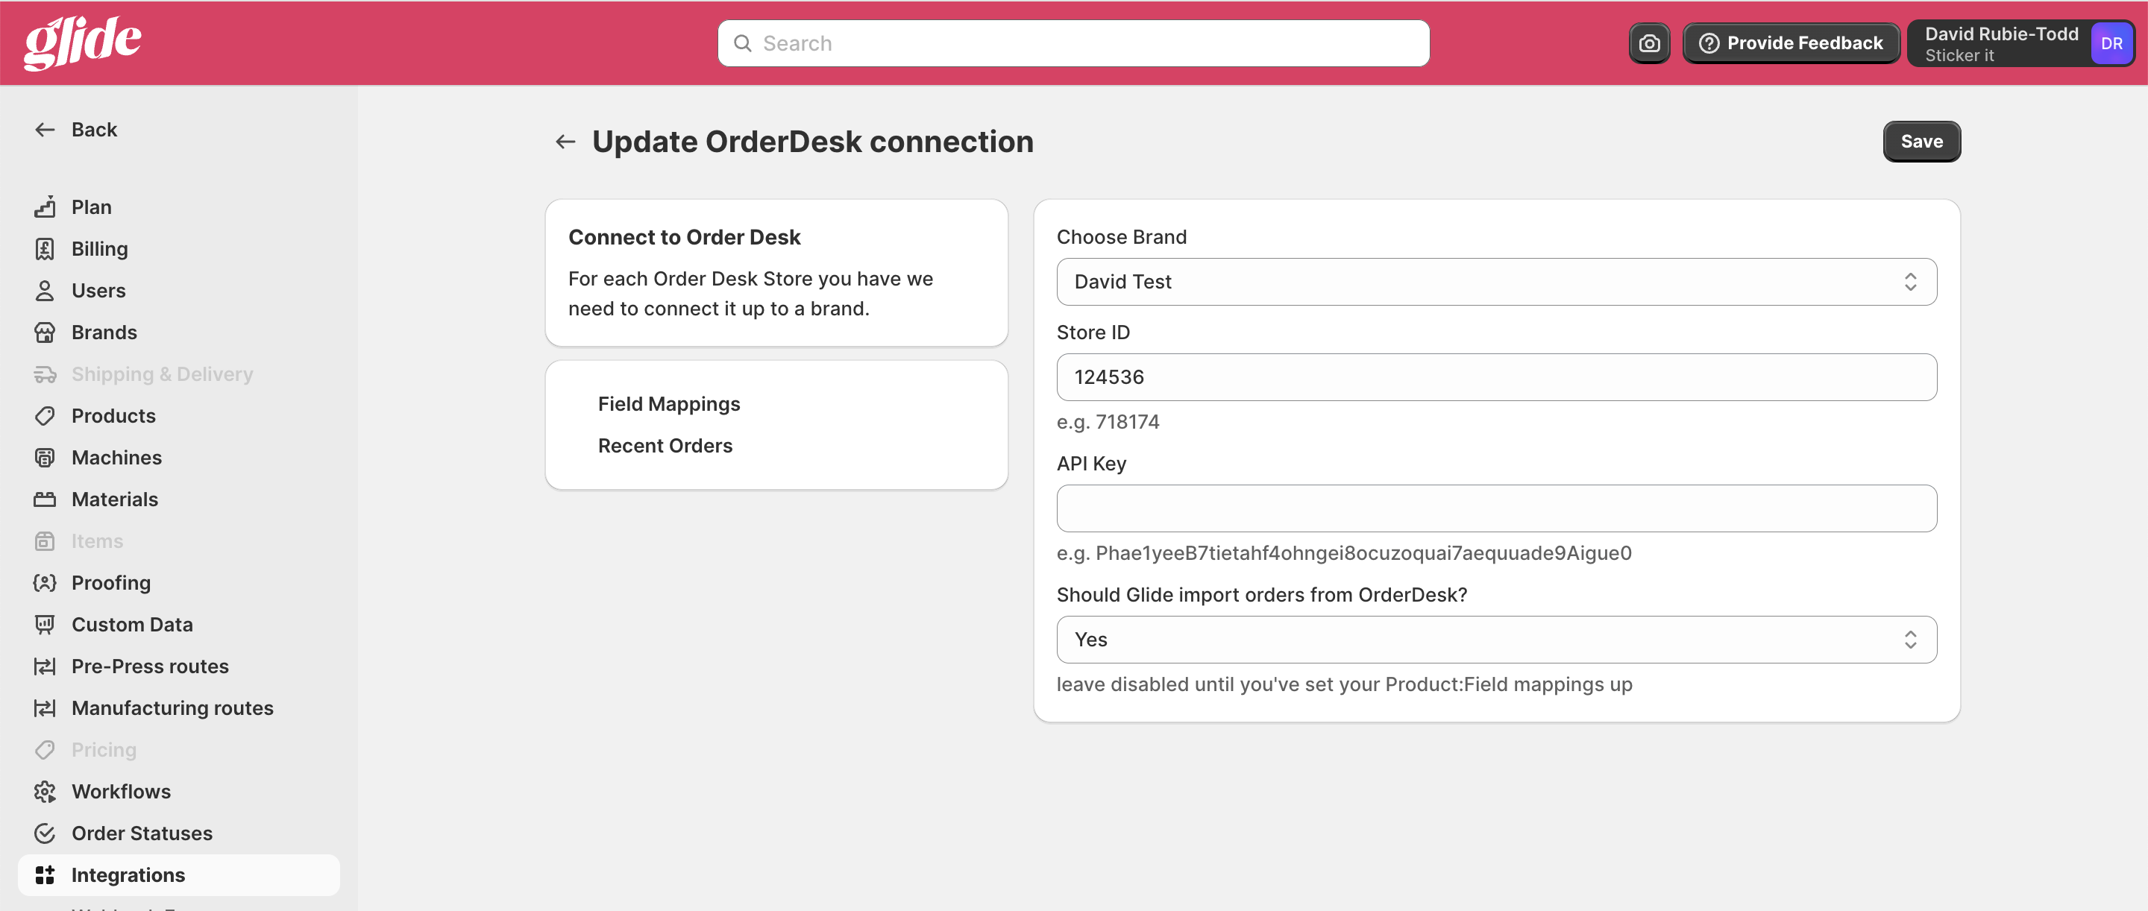The height and width of the screenshot is (911, 2148).
Task: Open the Choose Brand dropdown
Action: (x=1496, y=282)
